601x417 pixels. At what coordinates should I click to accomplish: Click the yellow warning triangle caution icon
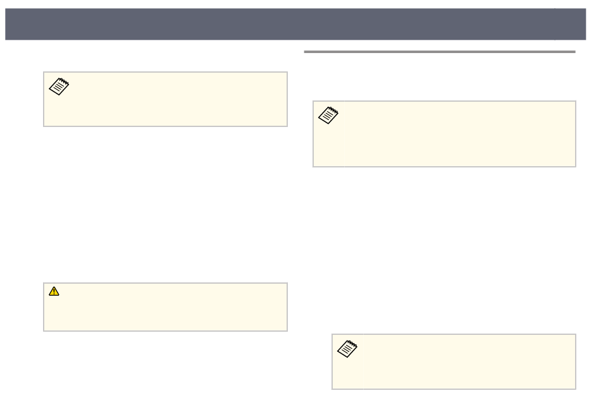[54, 291]
